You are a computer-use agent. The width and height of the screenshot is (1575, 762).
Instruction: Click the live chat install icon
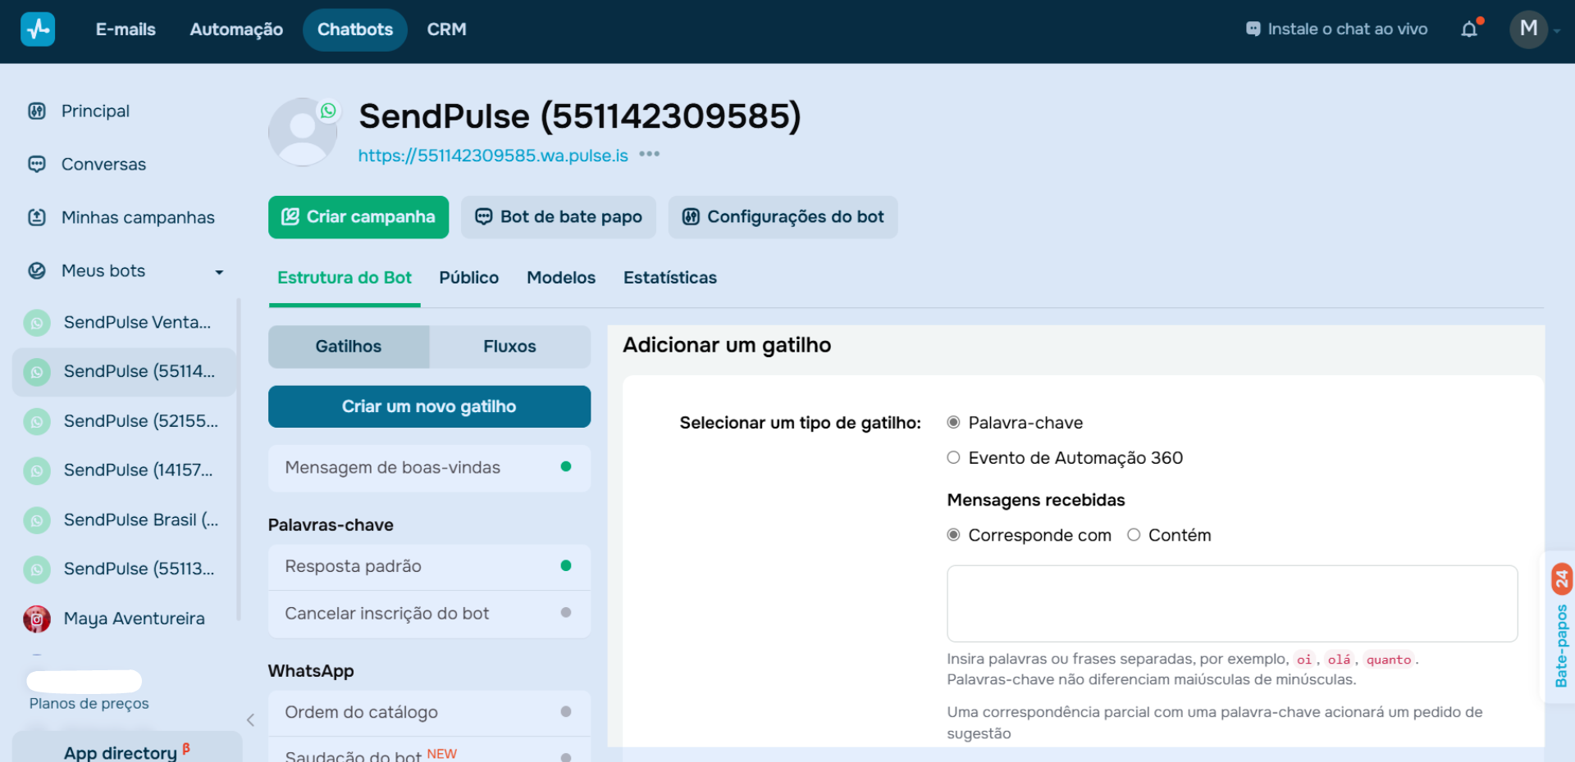[x=1253, y=29]
